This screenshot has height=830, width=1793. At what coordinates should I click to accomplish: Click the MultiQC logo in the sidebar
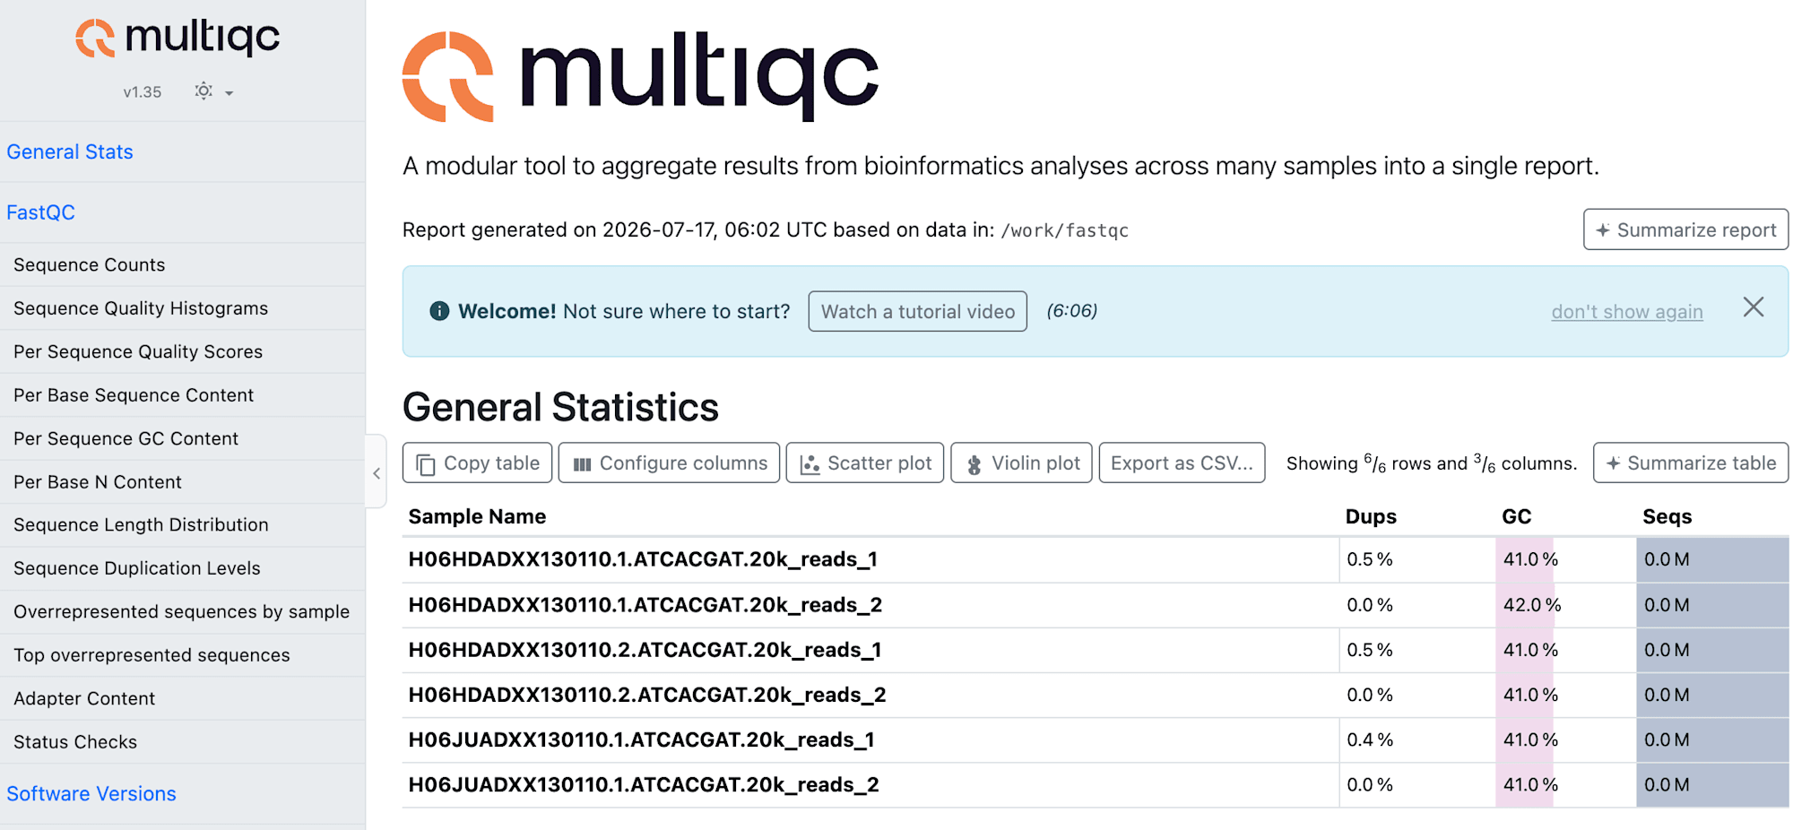178,38
